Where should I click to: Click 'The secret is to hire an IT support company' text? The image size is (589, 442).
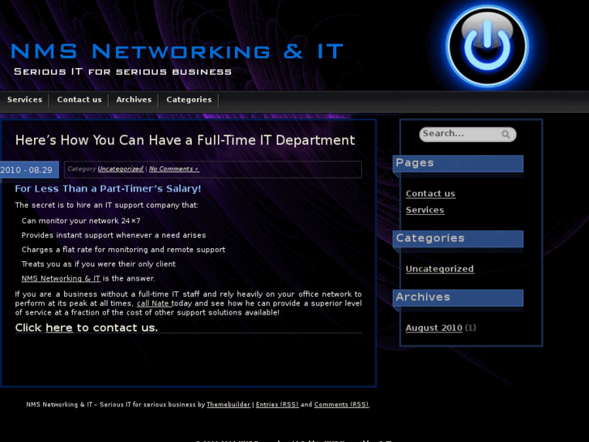point(106,205)
